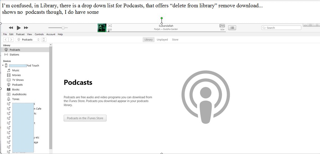Open the View menu
The height and width of the screenshot is (154, 320).
(x=30, y=34)
